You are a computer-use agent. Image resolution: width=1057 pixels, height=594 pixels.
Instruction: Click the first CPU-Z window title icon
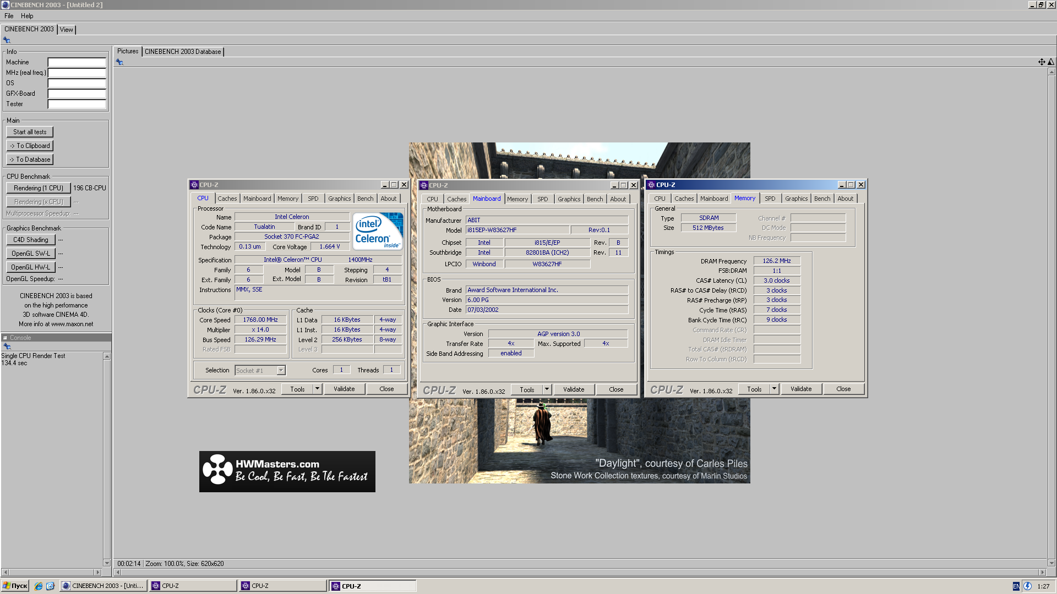pyautogui.click(x=194, y=185)
